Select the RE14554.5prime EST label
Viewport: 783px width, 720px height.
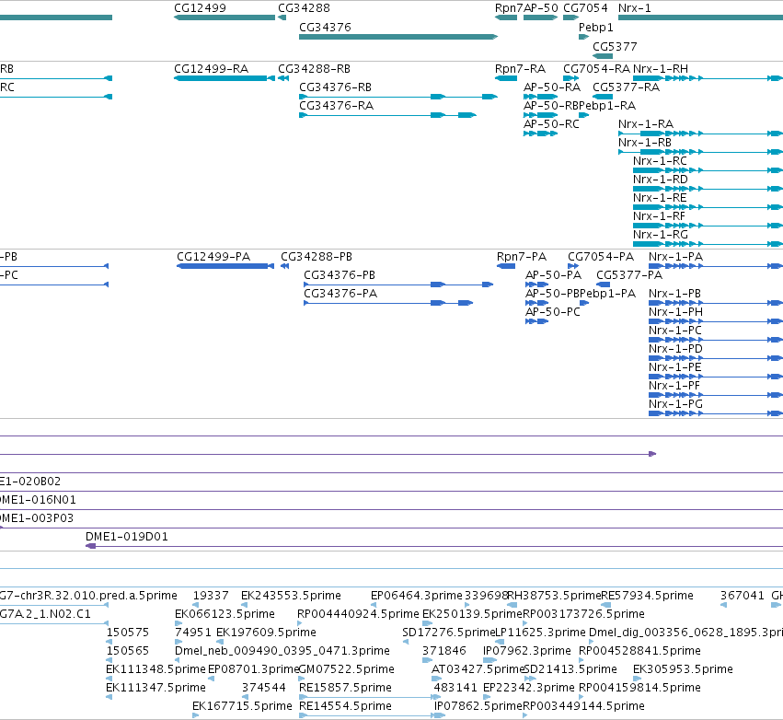345,706
